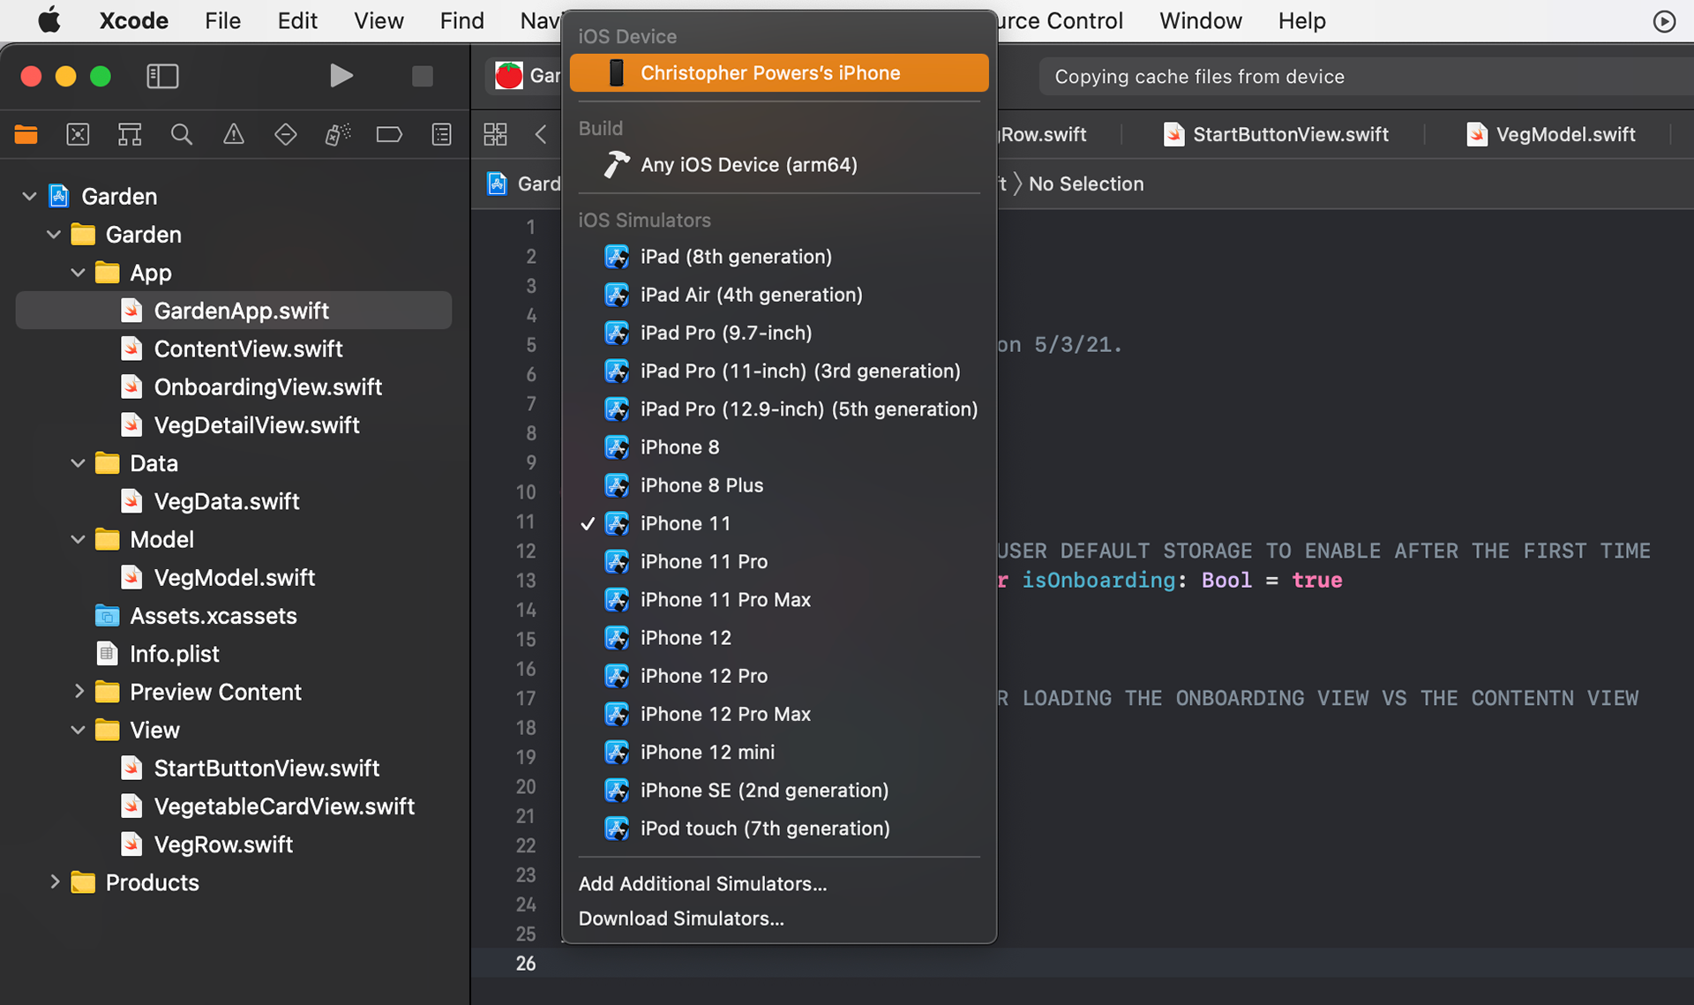
Task: Collapse the Garden project root chevron
Action: tap(29, 196)
